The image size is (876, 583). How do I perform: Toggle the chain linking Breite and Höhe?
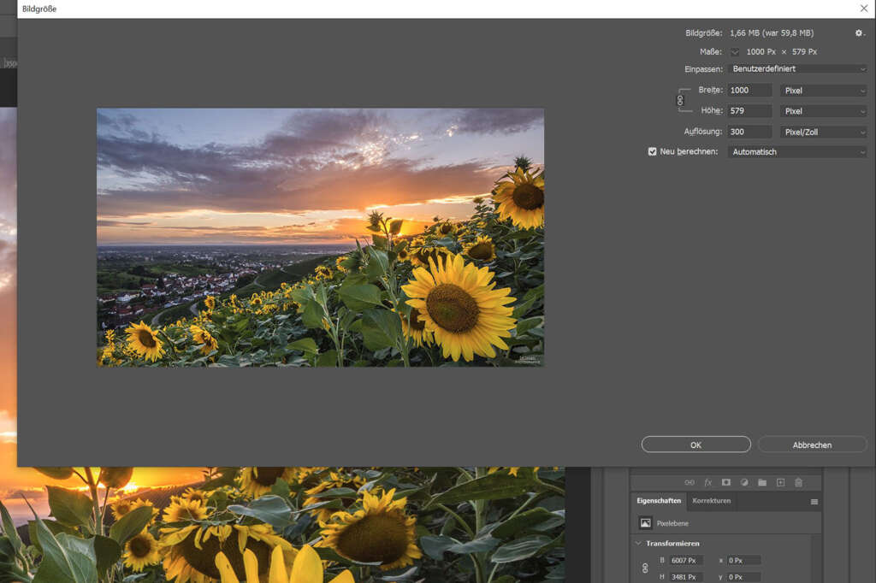[681, 100]
